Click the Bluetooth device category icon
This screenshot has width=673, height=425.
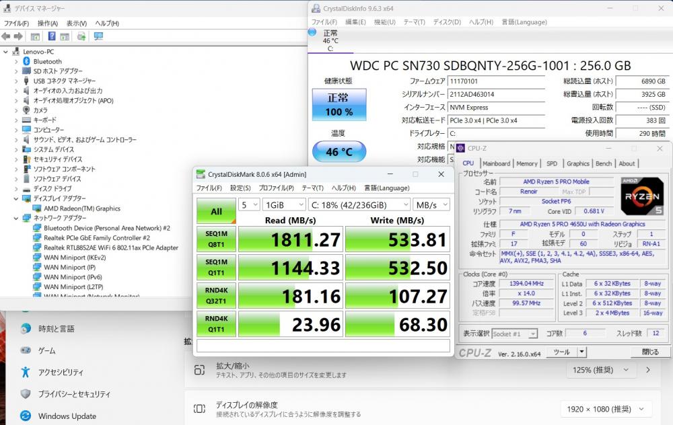(x=26, y=61)
